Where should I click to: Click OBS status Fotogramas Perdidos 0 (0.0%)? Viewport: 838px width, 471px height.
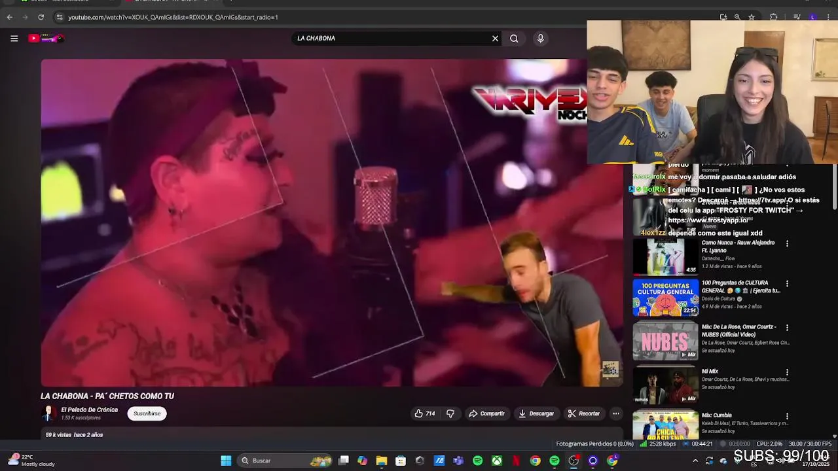point(594,444)
